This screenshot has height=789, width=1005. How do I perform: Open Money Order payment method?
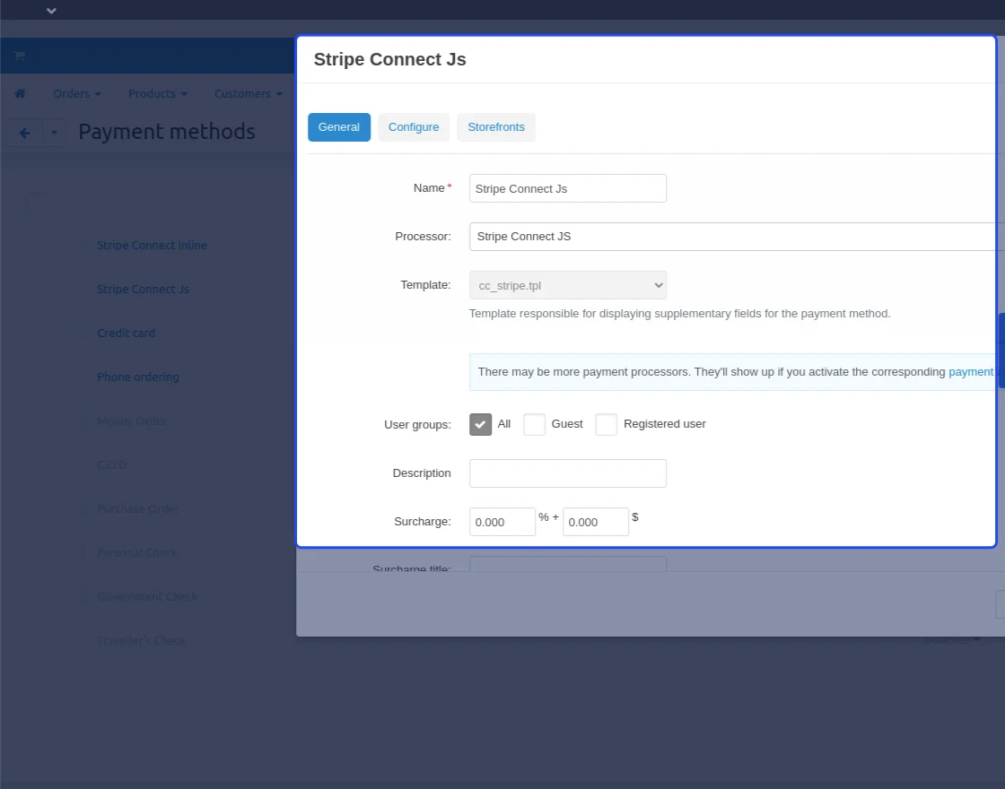pos(132,421)
